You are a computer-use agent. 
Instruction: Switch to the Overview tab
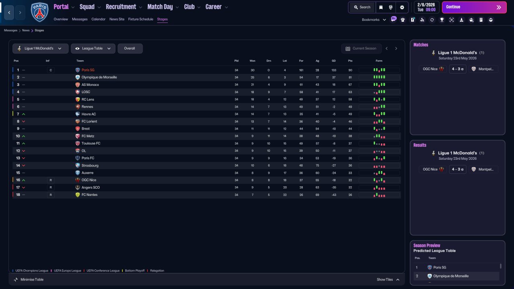coord(61,19)
